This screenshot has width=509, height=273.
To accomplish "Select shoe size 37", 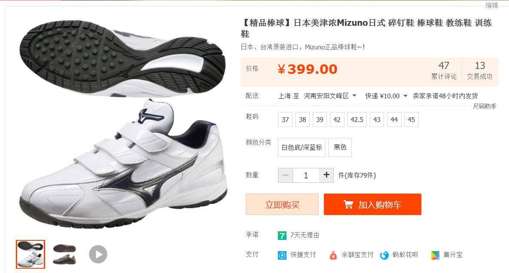I will tap(285, 120).
